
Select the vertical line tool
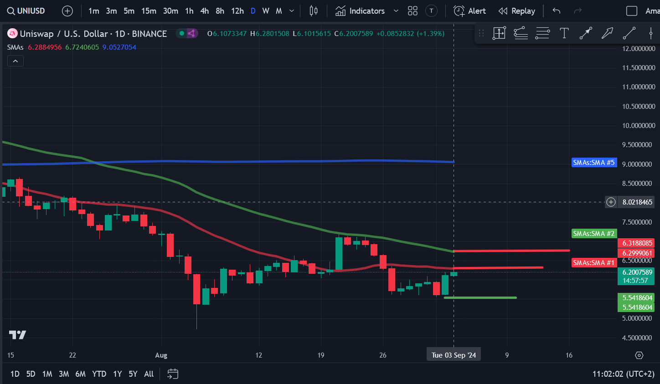tap(651, 33)
